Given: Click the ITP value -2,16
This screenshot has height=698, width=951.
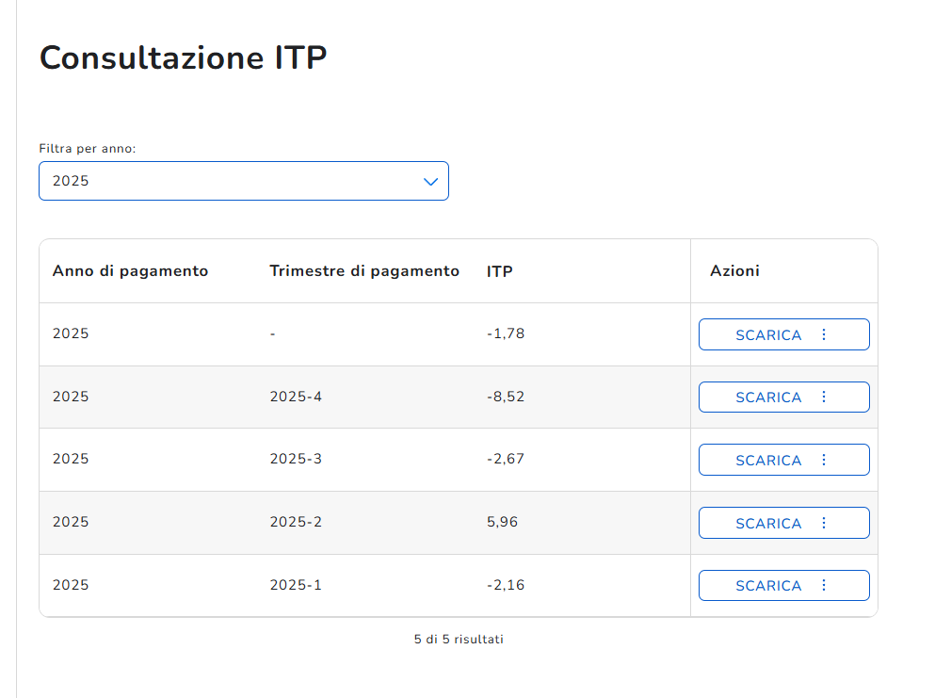Looking at the screenshot, I should pos(506,585).
